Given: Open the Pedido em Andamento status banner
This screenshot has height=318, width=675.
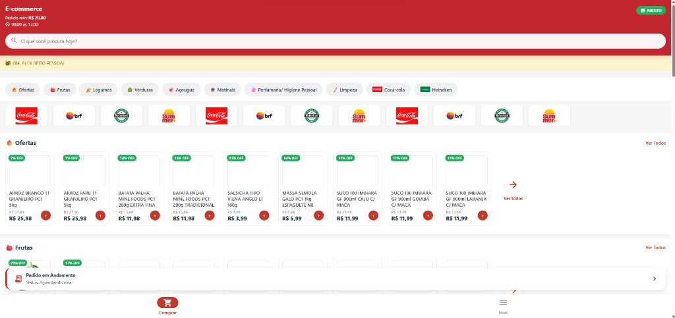Looking at the screenshot, I should [x=336, y=279].
